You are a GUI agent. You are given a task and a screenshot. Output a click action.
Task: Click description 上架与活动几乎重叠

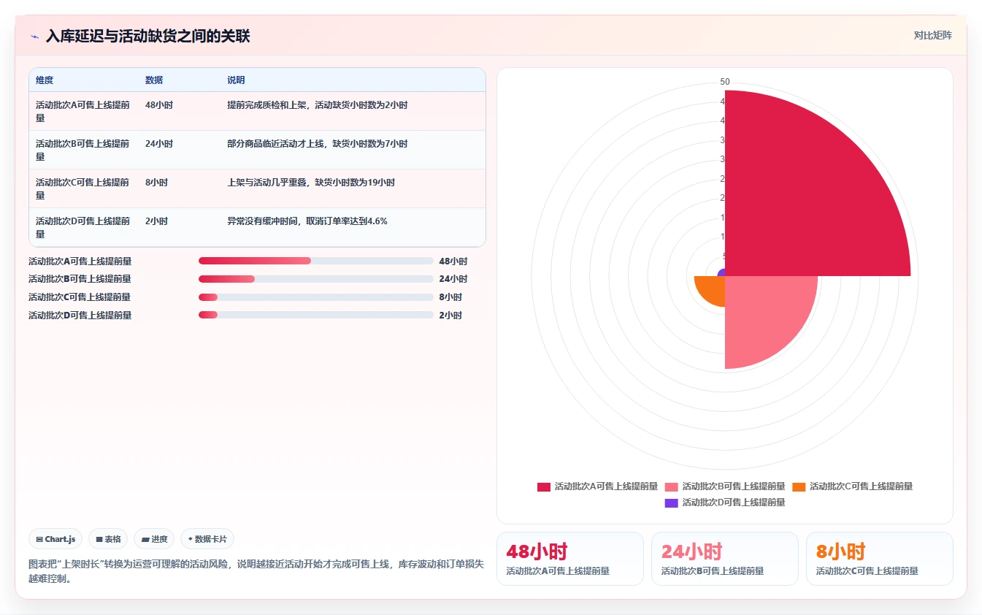pos(268,183)
